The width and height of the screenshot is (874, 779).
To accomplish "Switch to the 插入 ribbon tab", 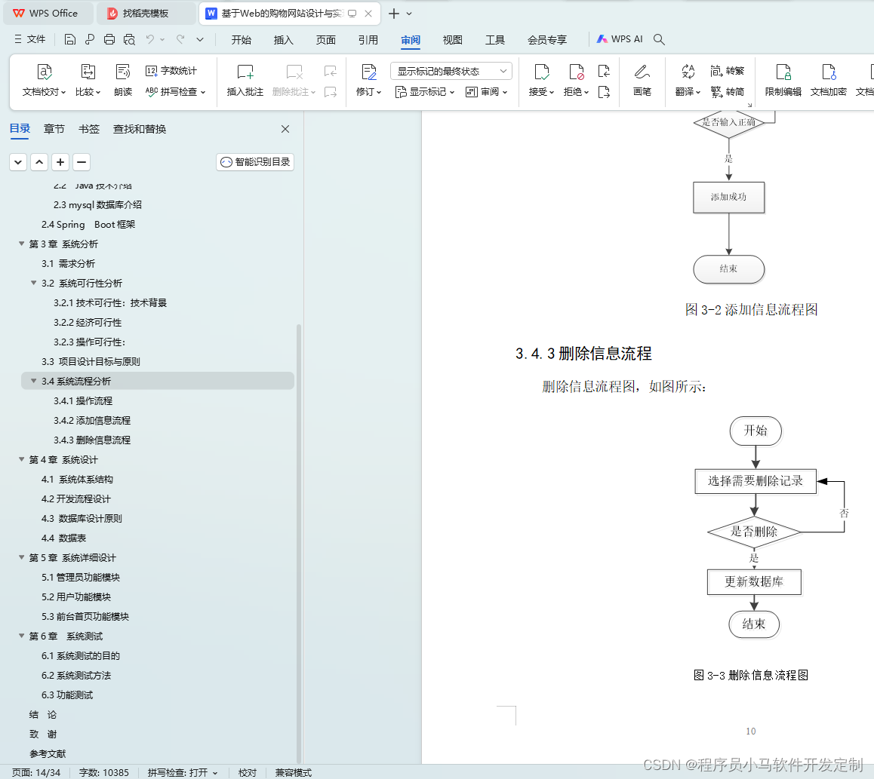I will click(x=283, y=39).
